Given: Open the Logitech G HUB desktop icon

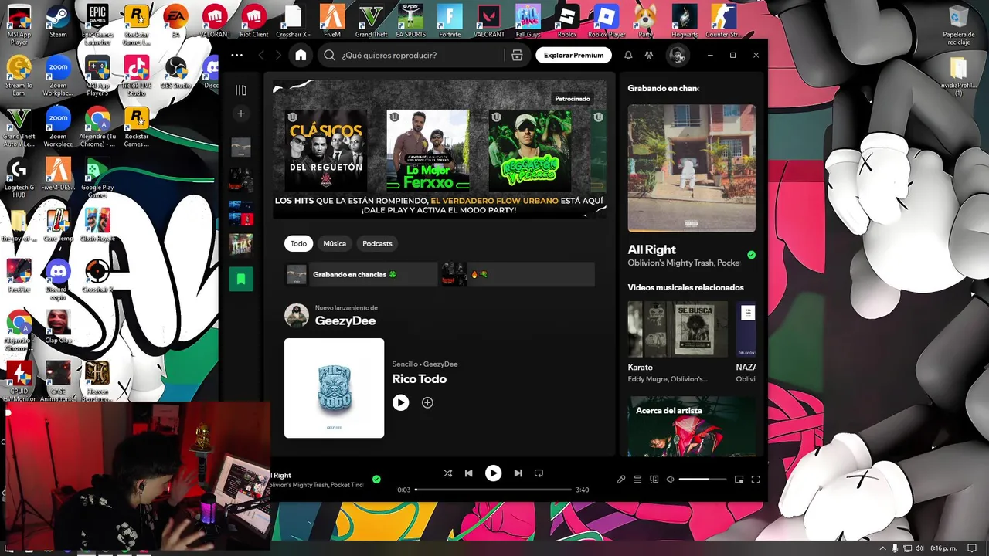Looking at the screenshot, I should tap(19, 179).
